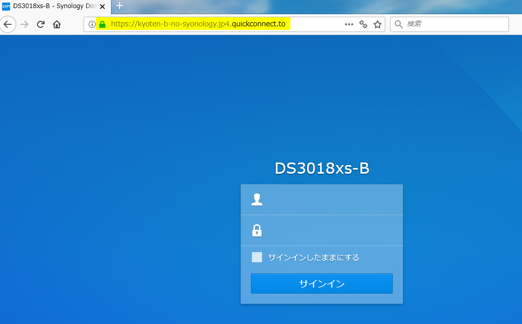Click the DS3018xs-B title text
This screenshot has width=522, height=324.
(322, 168)
